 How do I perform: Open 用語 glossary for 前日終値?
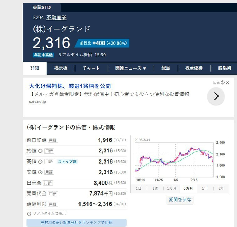pyautogui.click(x=53, y=140)
